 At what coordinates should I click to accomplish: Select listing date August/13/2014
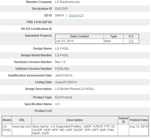point(66,82)
